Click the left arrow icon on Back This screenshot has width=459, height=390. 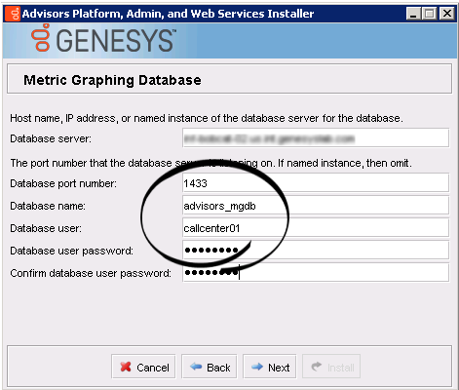(x=196, y=367)
